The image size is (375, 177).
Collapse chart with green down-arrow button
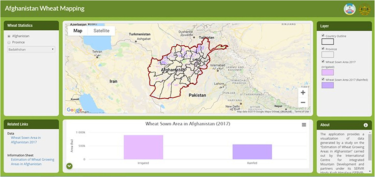69,166
